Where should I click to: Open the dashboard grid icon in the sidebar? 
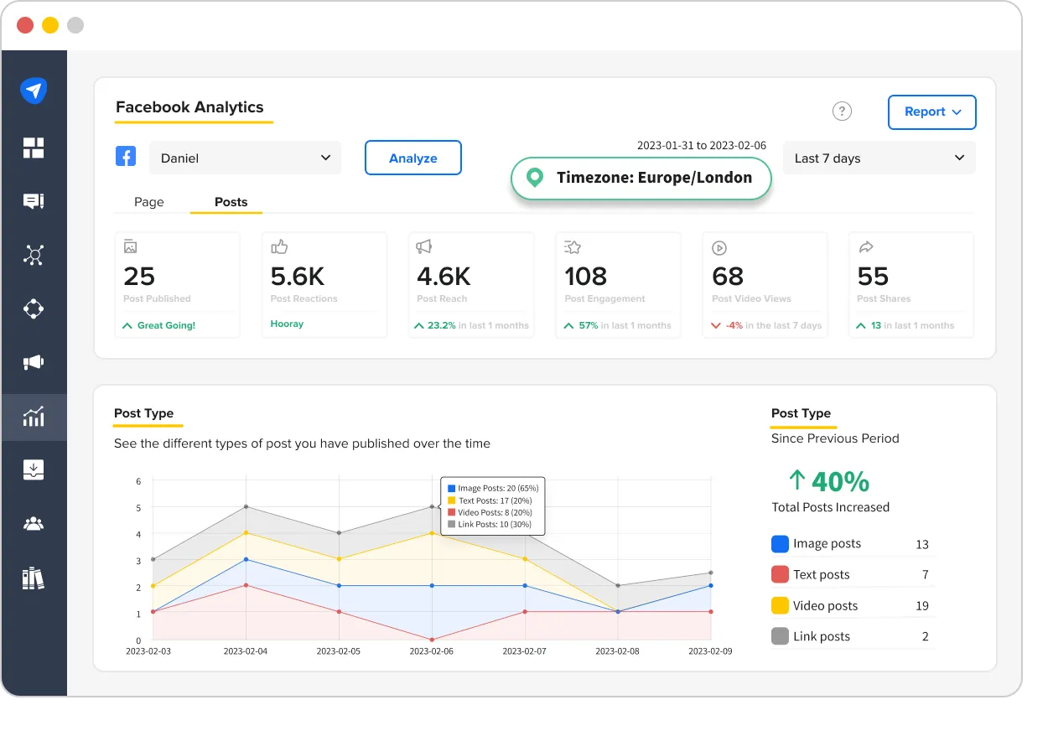(x=34, y=148)
